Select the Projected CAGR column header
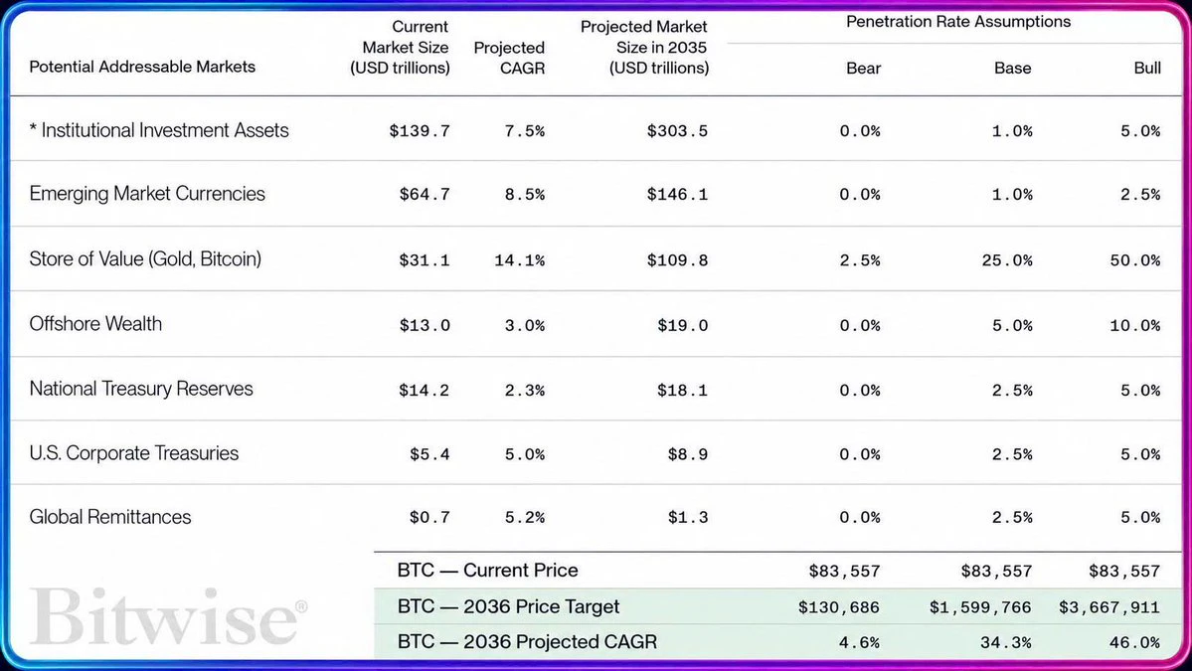The image size is (1192, 671). pyautogui.click(x=509, y=58)
